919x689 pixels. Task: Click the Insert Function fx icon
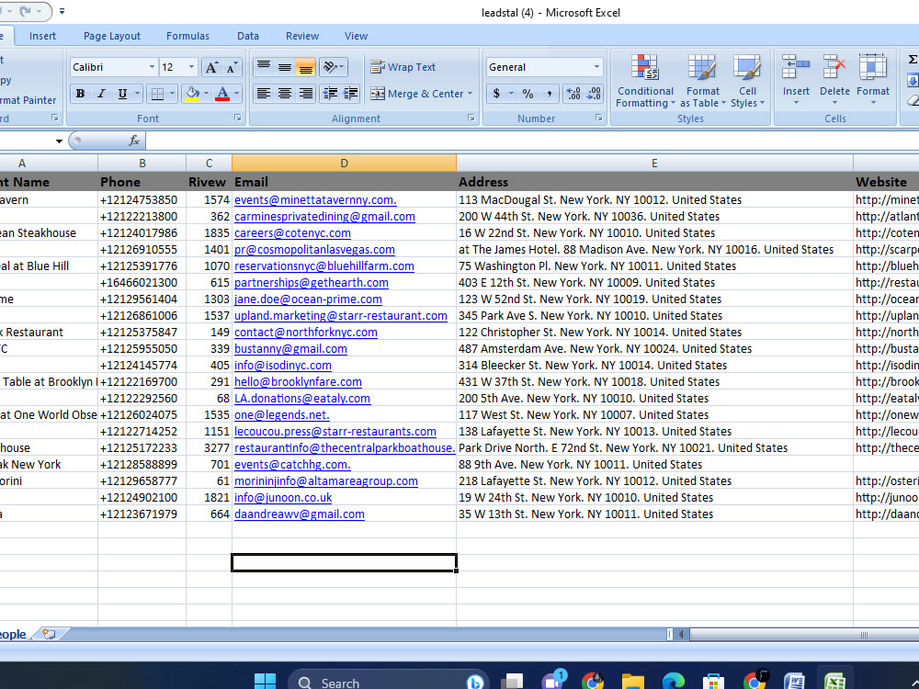(134, 141)
